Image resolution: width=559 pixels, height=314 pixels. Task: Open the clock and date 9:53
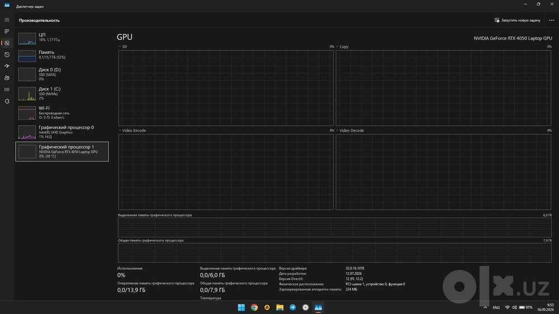[x=546, y=307]
